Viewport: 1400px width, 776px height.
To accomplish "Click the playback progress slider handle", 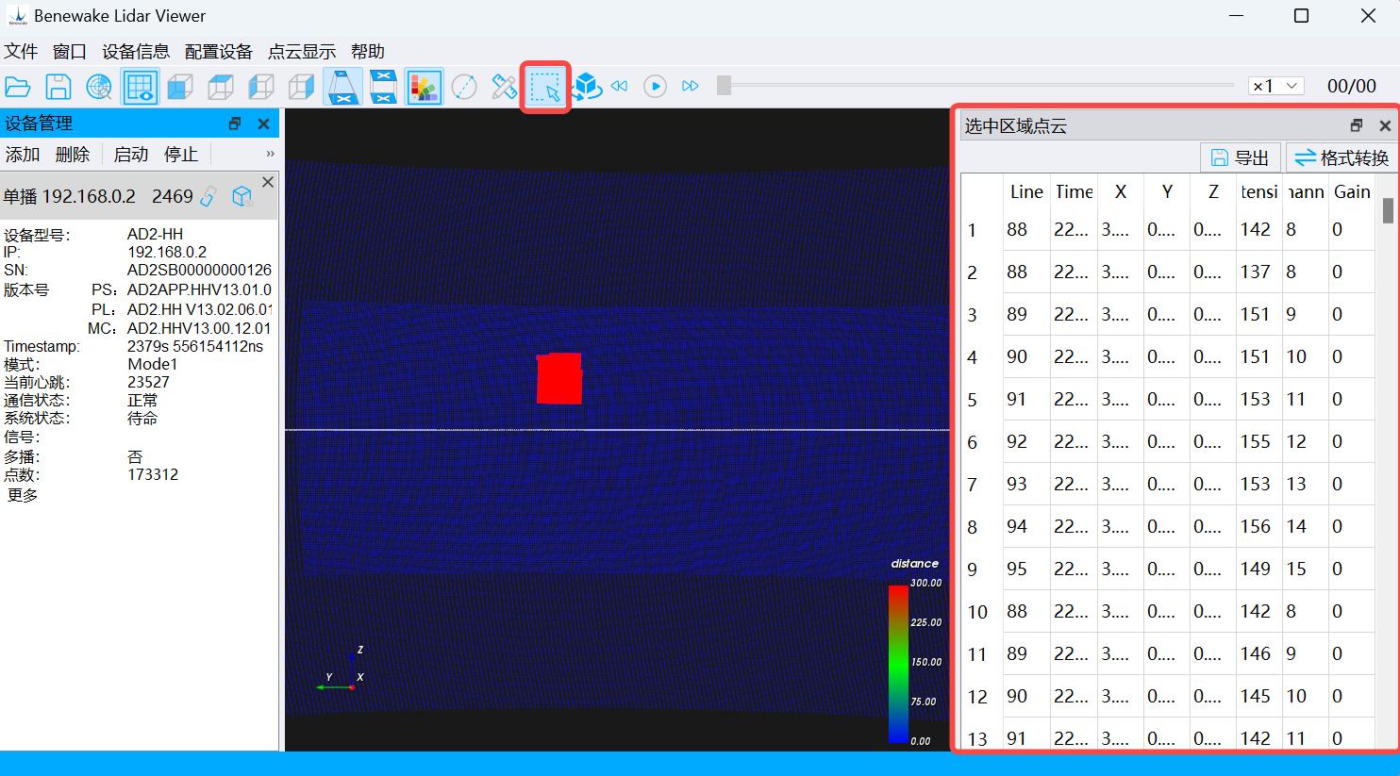I will pos(724,86).
